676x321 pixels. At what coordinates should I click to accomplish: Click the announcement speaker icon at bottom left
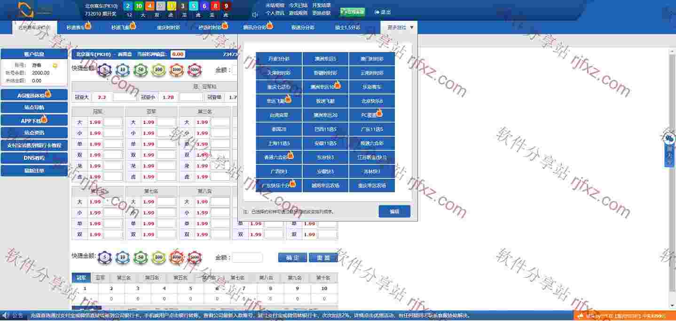click(x=6, y=315)
